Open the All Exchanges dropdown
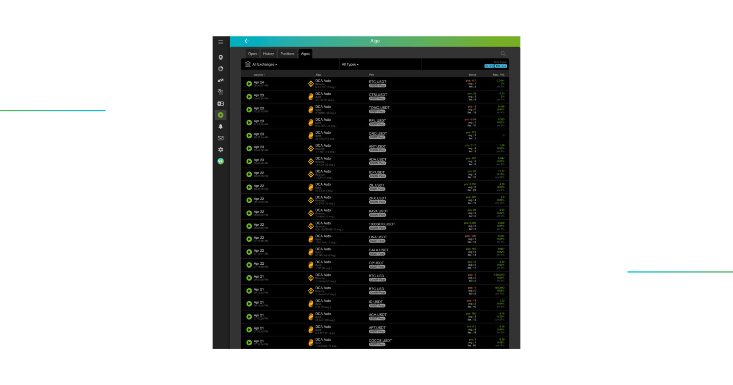733x385 pixels. [263, 64]
